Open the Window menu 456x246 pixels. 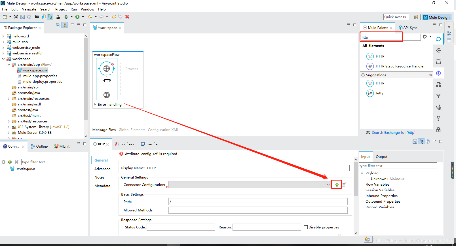point(87,9)
